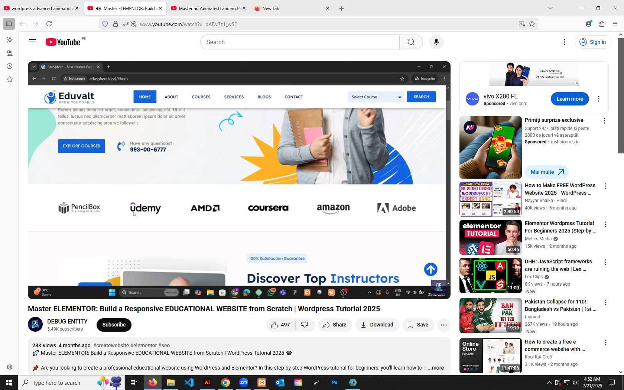Screen dimensions: 624x390
Task: Open Elementor Wordpress Tutorial video title
Action: tap(560, 227)
